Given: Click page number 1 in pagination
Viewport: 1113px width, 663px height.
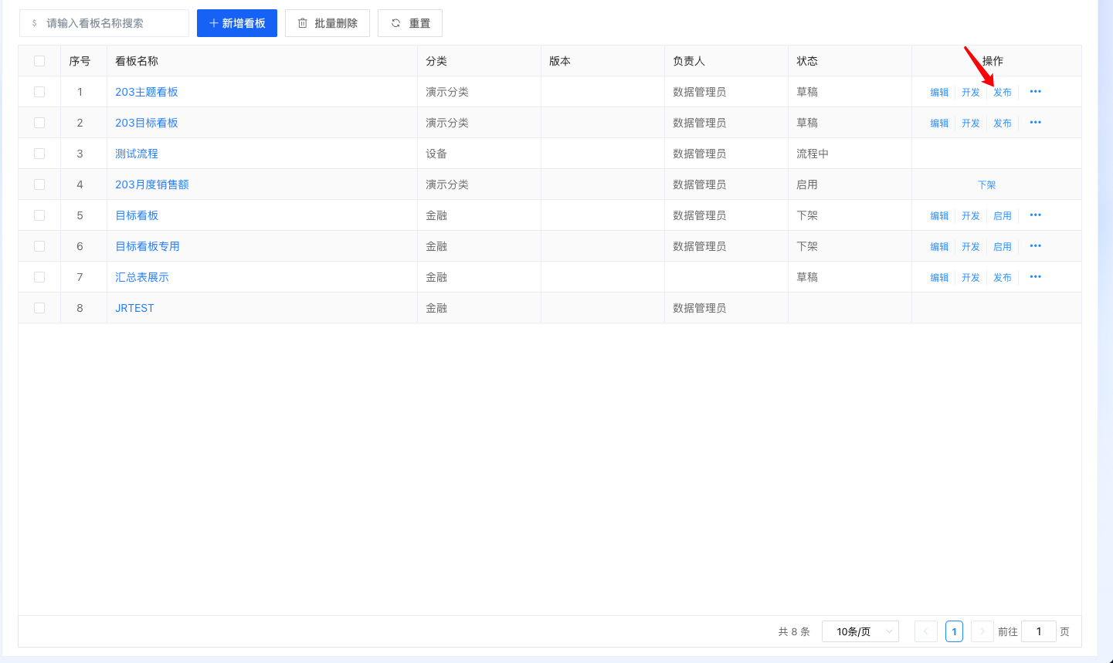Looking at the screenshot, I should click(x=954, y=631).
